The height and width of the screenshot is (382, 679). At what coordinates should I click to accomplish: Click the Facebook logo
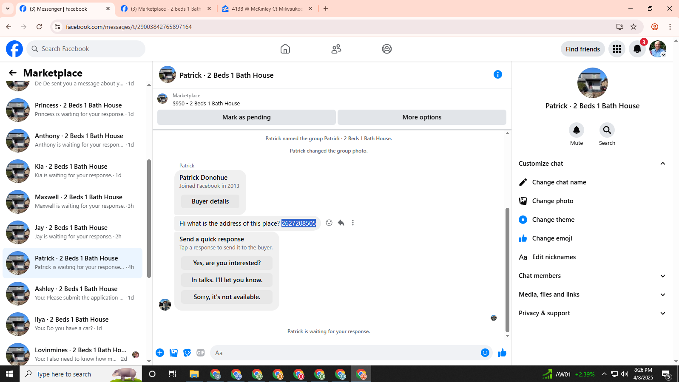[14, 49]
